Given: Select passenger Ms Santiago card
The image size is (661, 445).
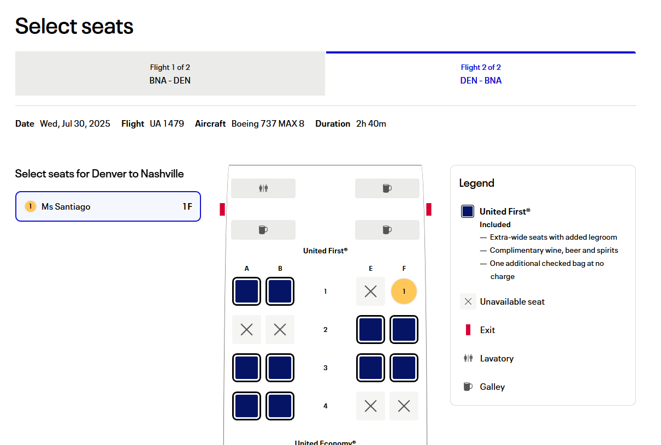Looking at the screenshot, I should [x=108, y=206].
